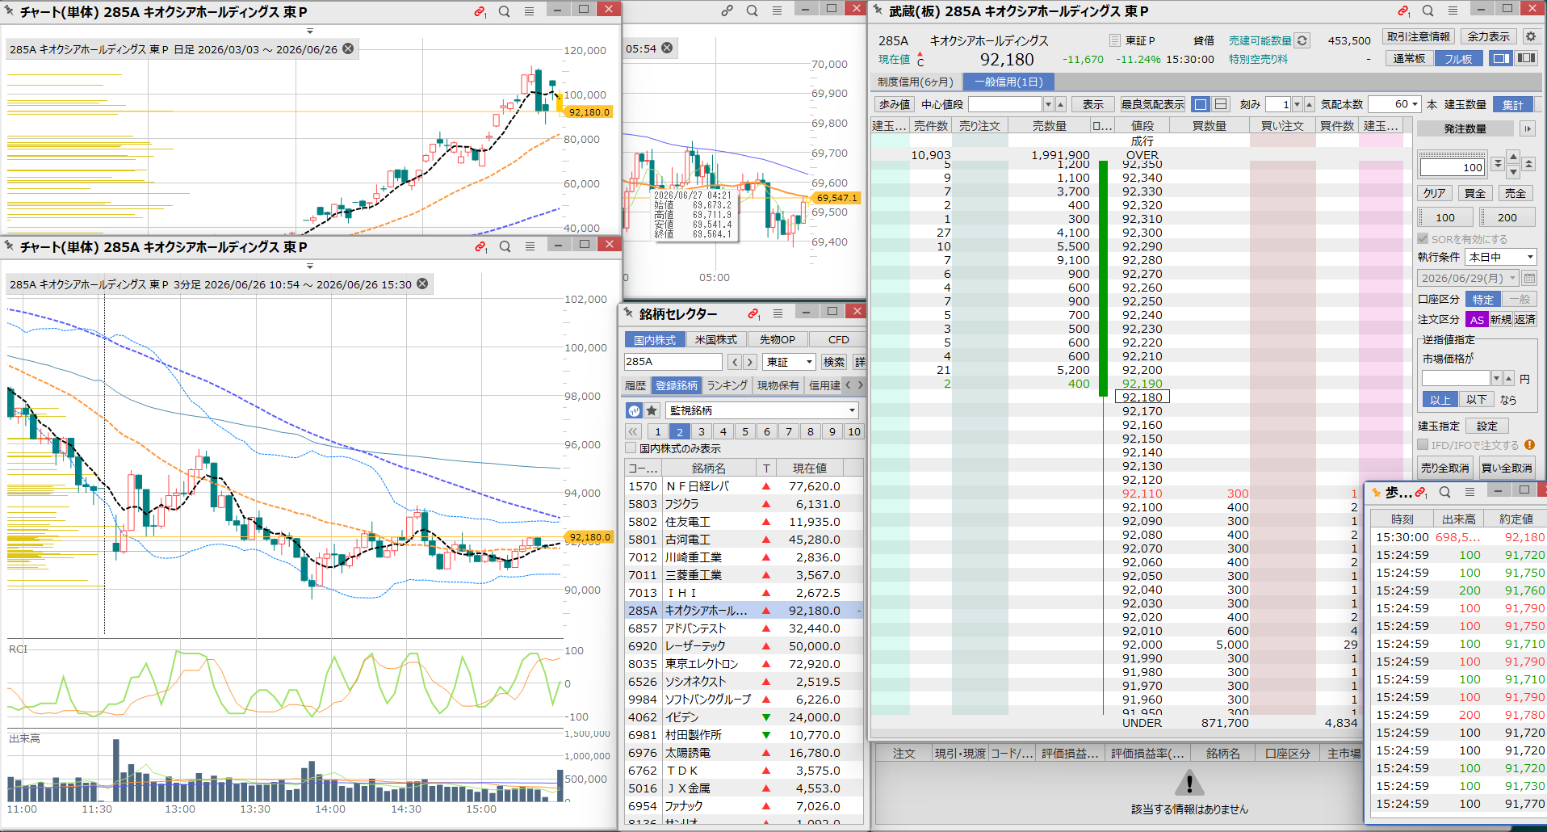The image size is (1547, 832).
Task: Select the 以上 stop condition
Action: tap(1440, 399)
